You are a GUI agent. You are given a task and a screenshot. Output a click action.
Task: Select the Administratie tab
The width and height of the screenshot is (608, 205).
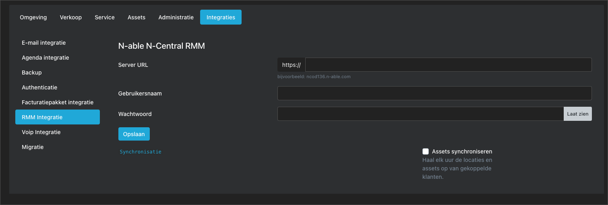click(176, 17)
